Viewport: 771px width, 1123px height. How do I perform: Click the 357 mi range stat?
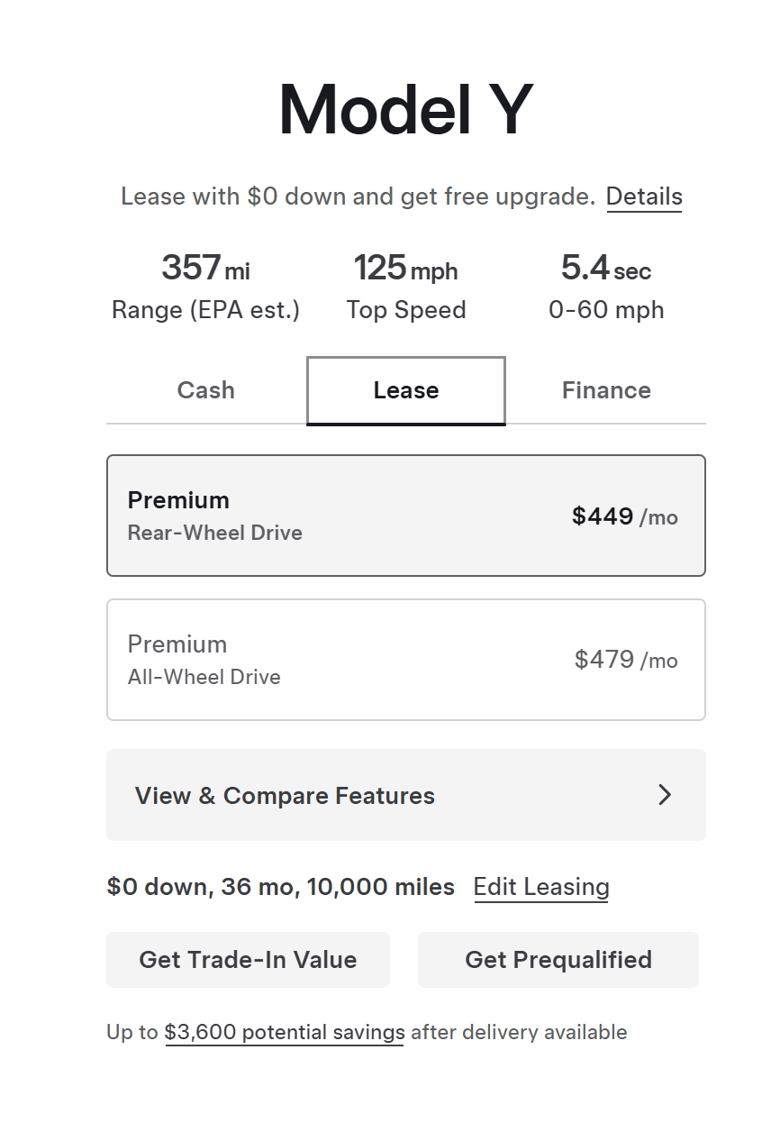pos(205,268)
